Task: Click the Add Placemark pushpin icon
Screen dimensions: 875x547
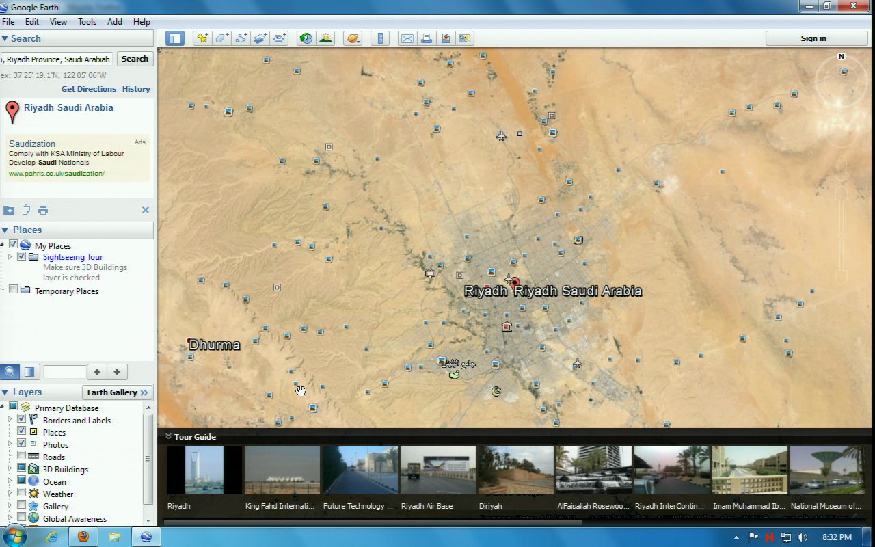Action: 202,38
